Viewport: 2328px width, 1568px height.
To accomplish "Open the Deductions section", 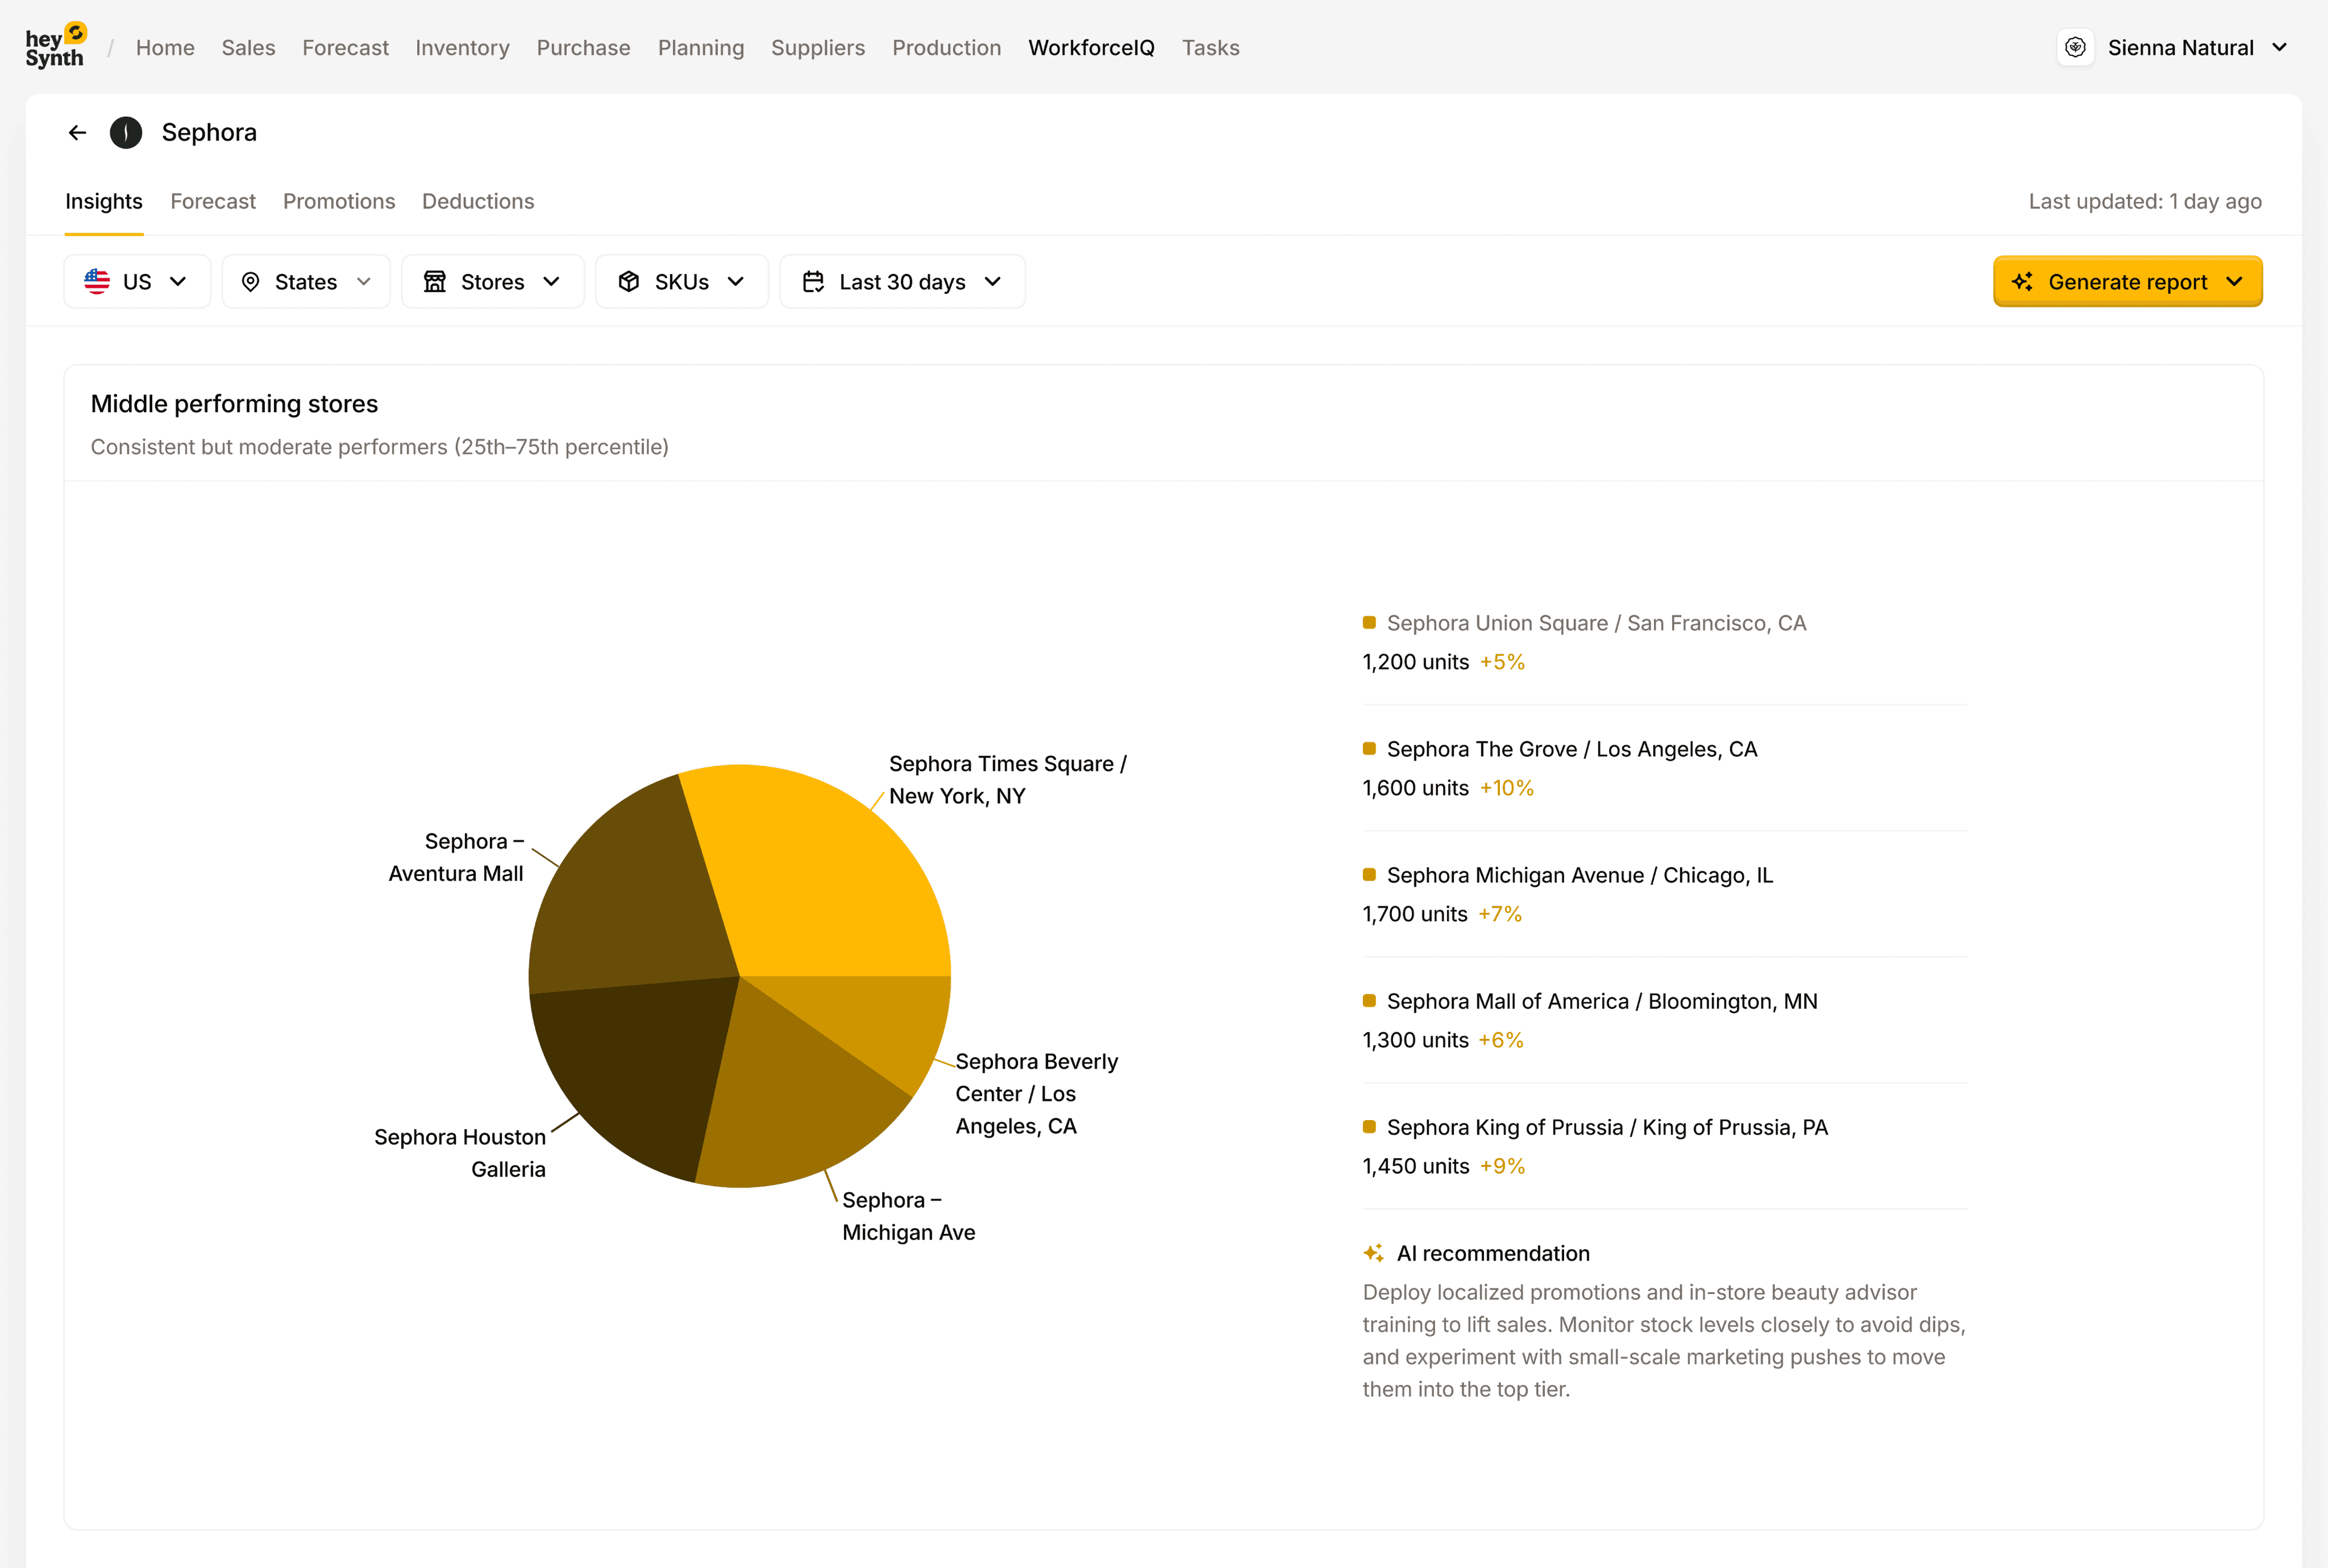I will point(478,201).
